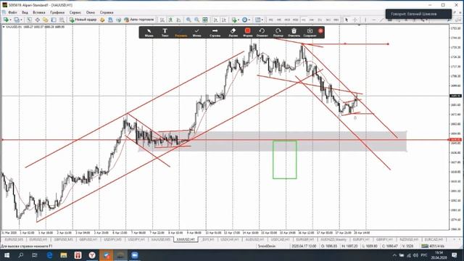Viewport: 464px width, 261px height.
Task: Switch chart to line chart icon
Action: click(x=179, y=20)
